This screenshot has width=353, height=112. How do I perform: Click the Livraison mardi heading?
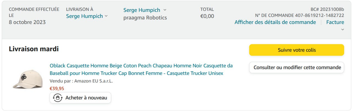[34, 49]
